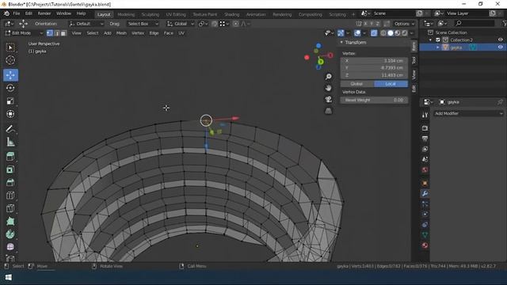This screenshot has width=507, height=285.
Task: Click the vertex X coordinate field
Action: pos(374,61)
